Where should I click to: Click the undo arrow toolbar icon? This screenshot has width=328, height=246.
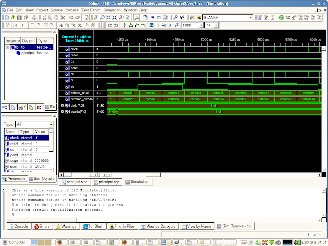tap(71, 17)
